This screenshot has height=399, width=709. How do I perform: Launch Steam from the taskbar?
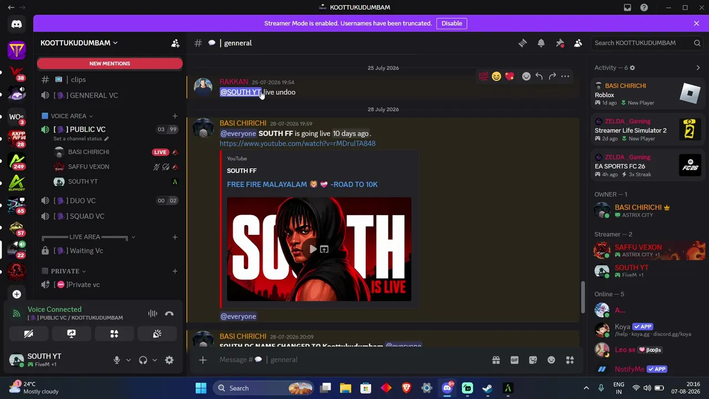tap(487, 388)
